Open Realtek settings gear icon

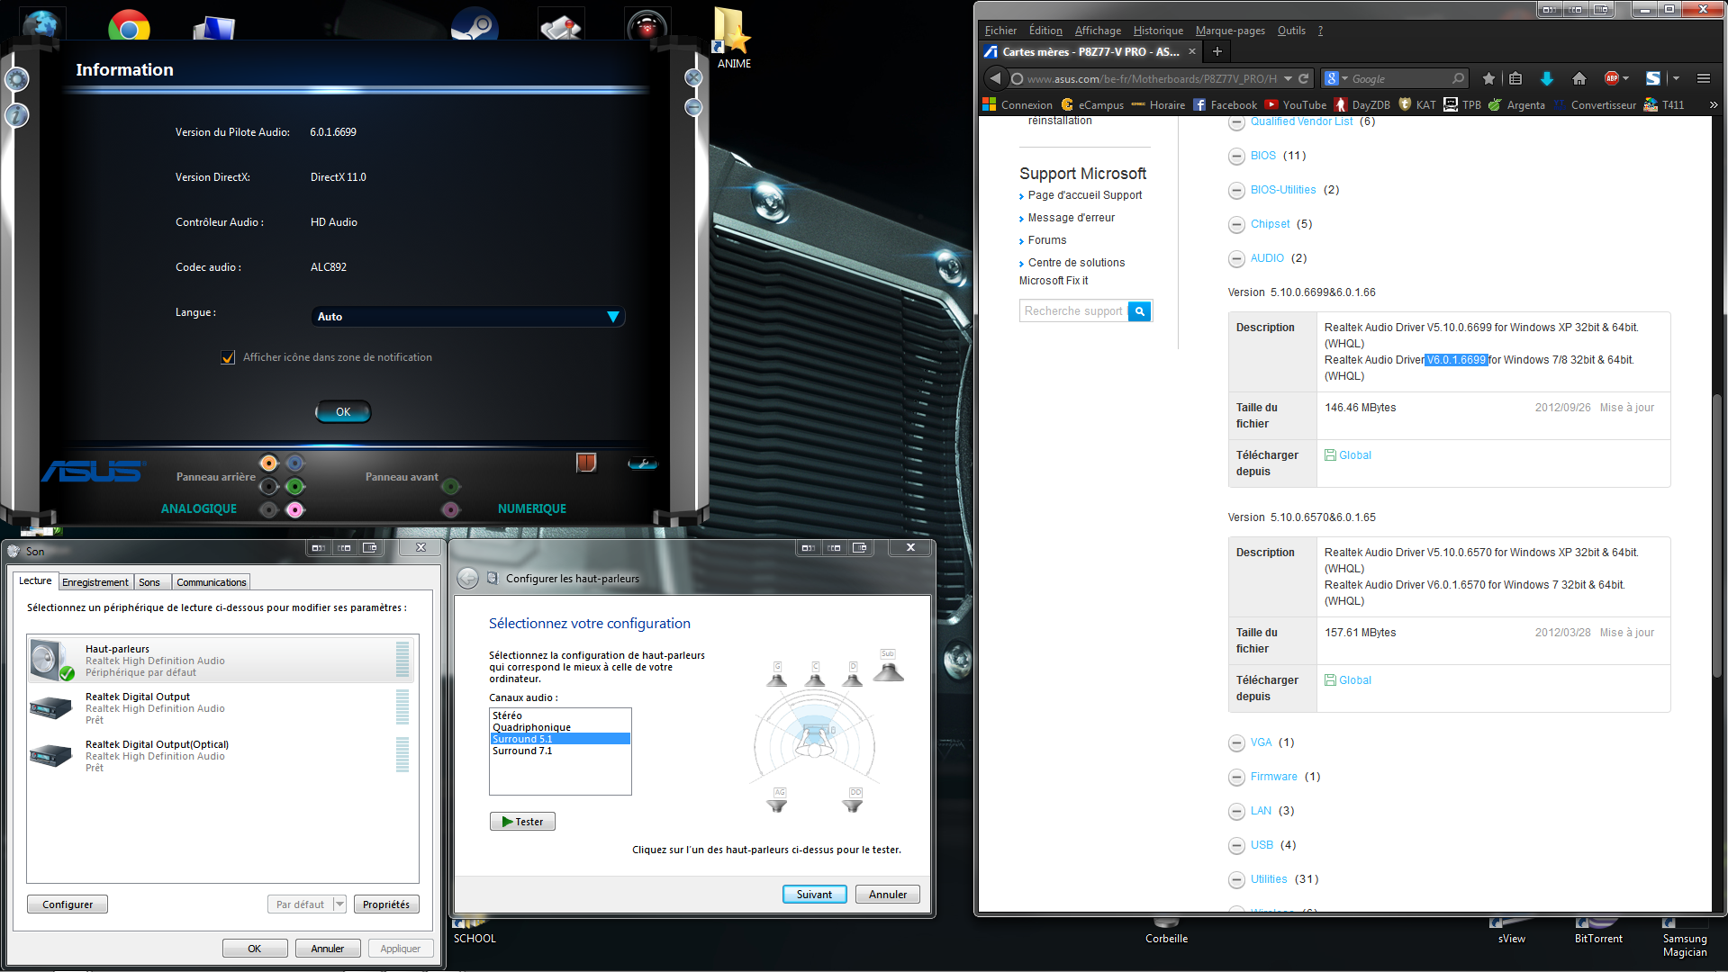tap(17, 79)
